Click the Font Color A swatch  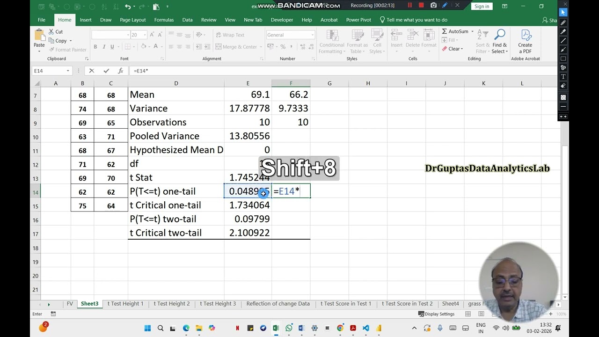point(156,47)
